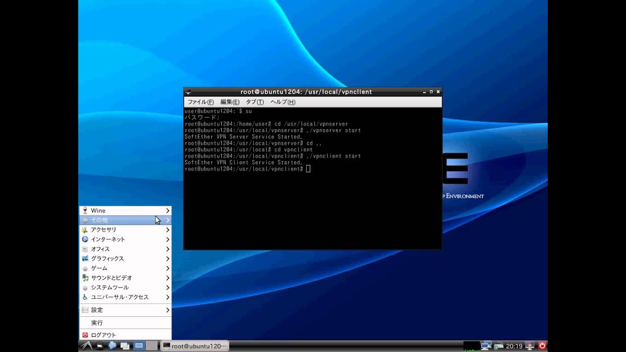626x352 pixels.
Task: Click the red power logout icon
Action: [542, 346]
